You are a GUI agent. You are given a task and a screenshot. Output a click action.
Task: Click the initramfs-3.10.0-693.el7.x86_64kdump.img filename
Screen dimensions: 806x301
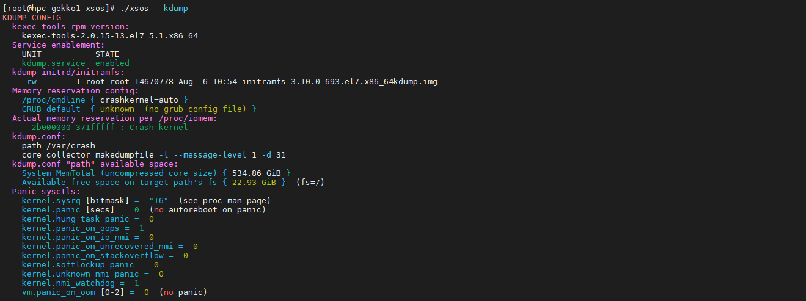(x=340, y=81)
